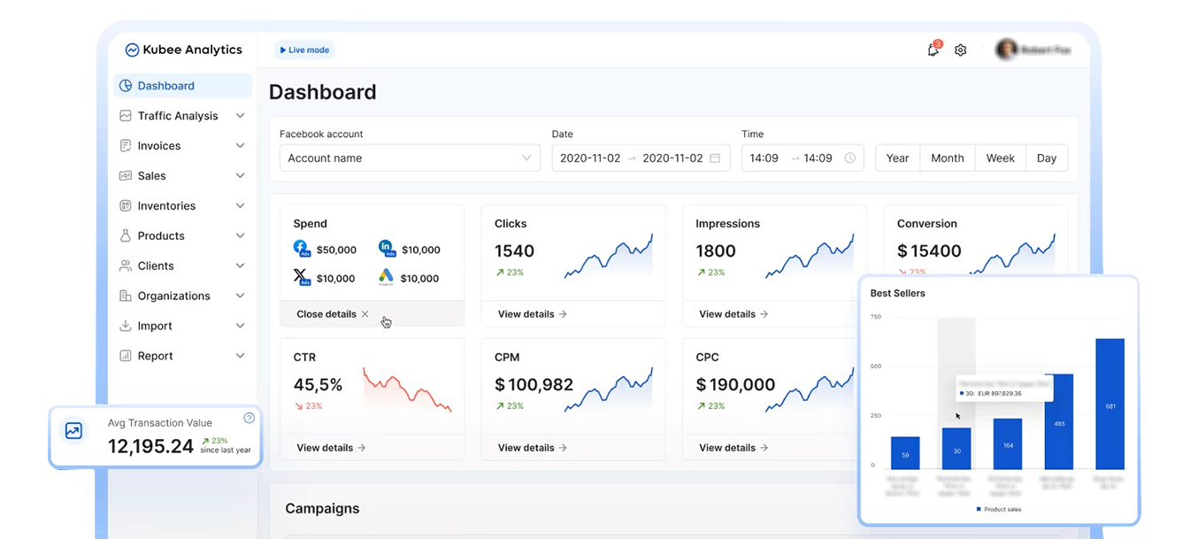Screen dimensions: 1198x539
Task: Expand the Report menu chevron
Action: (240, 357)
